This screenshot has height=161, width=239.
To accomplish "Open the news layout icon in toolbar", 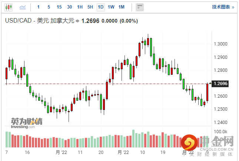I will [140, 7].
